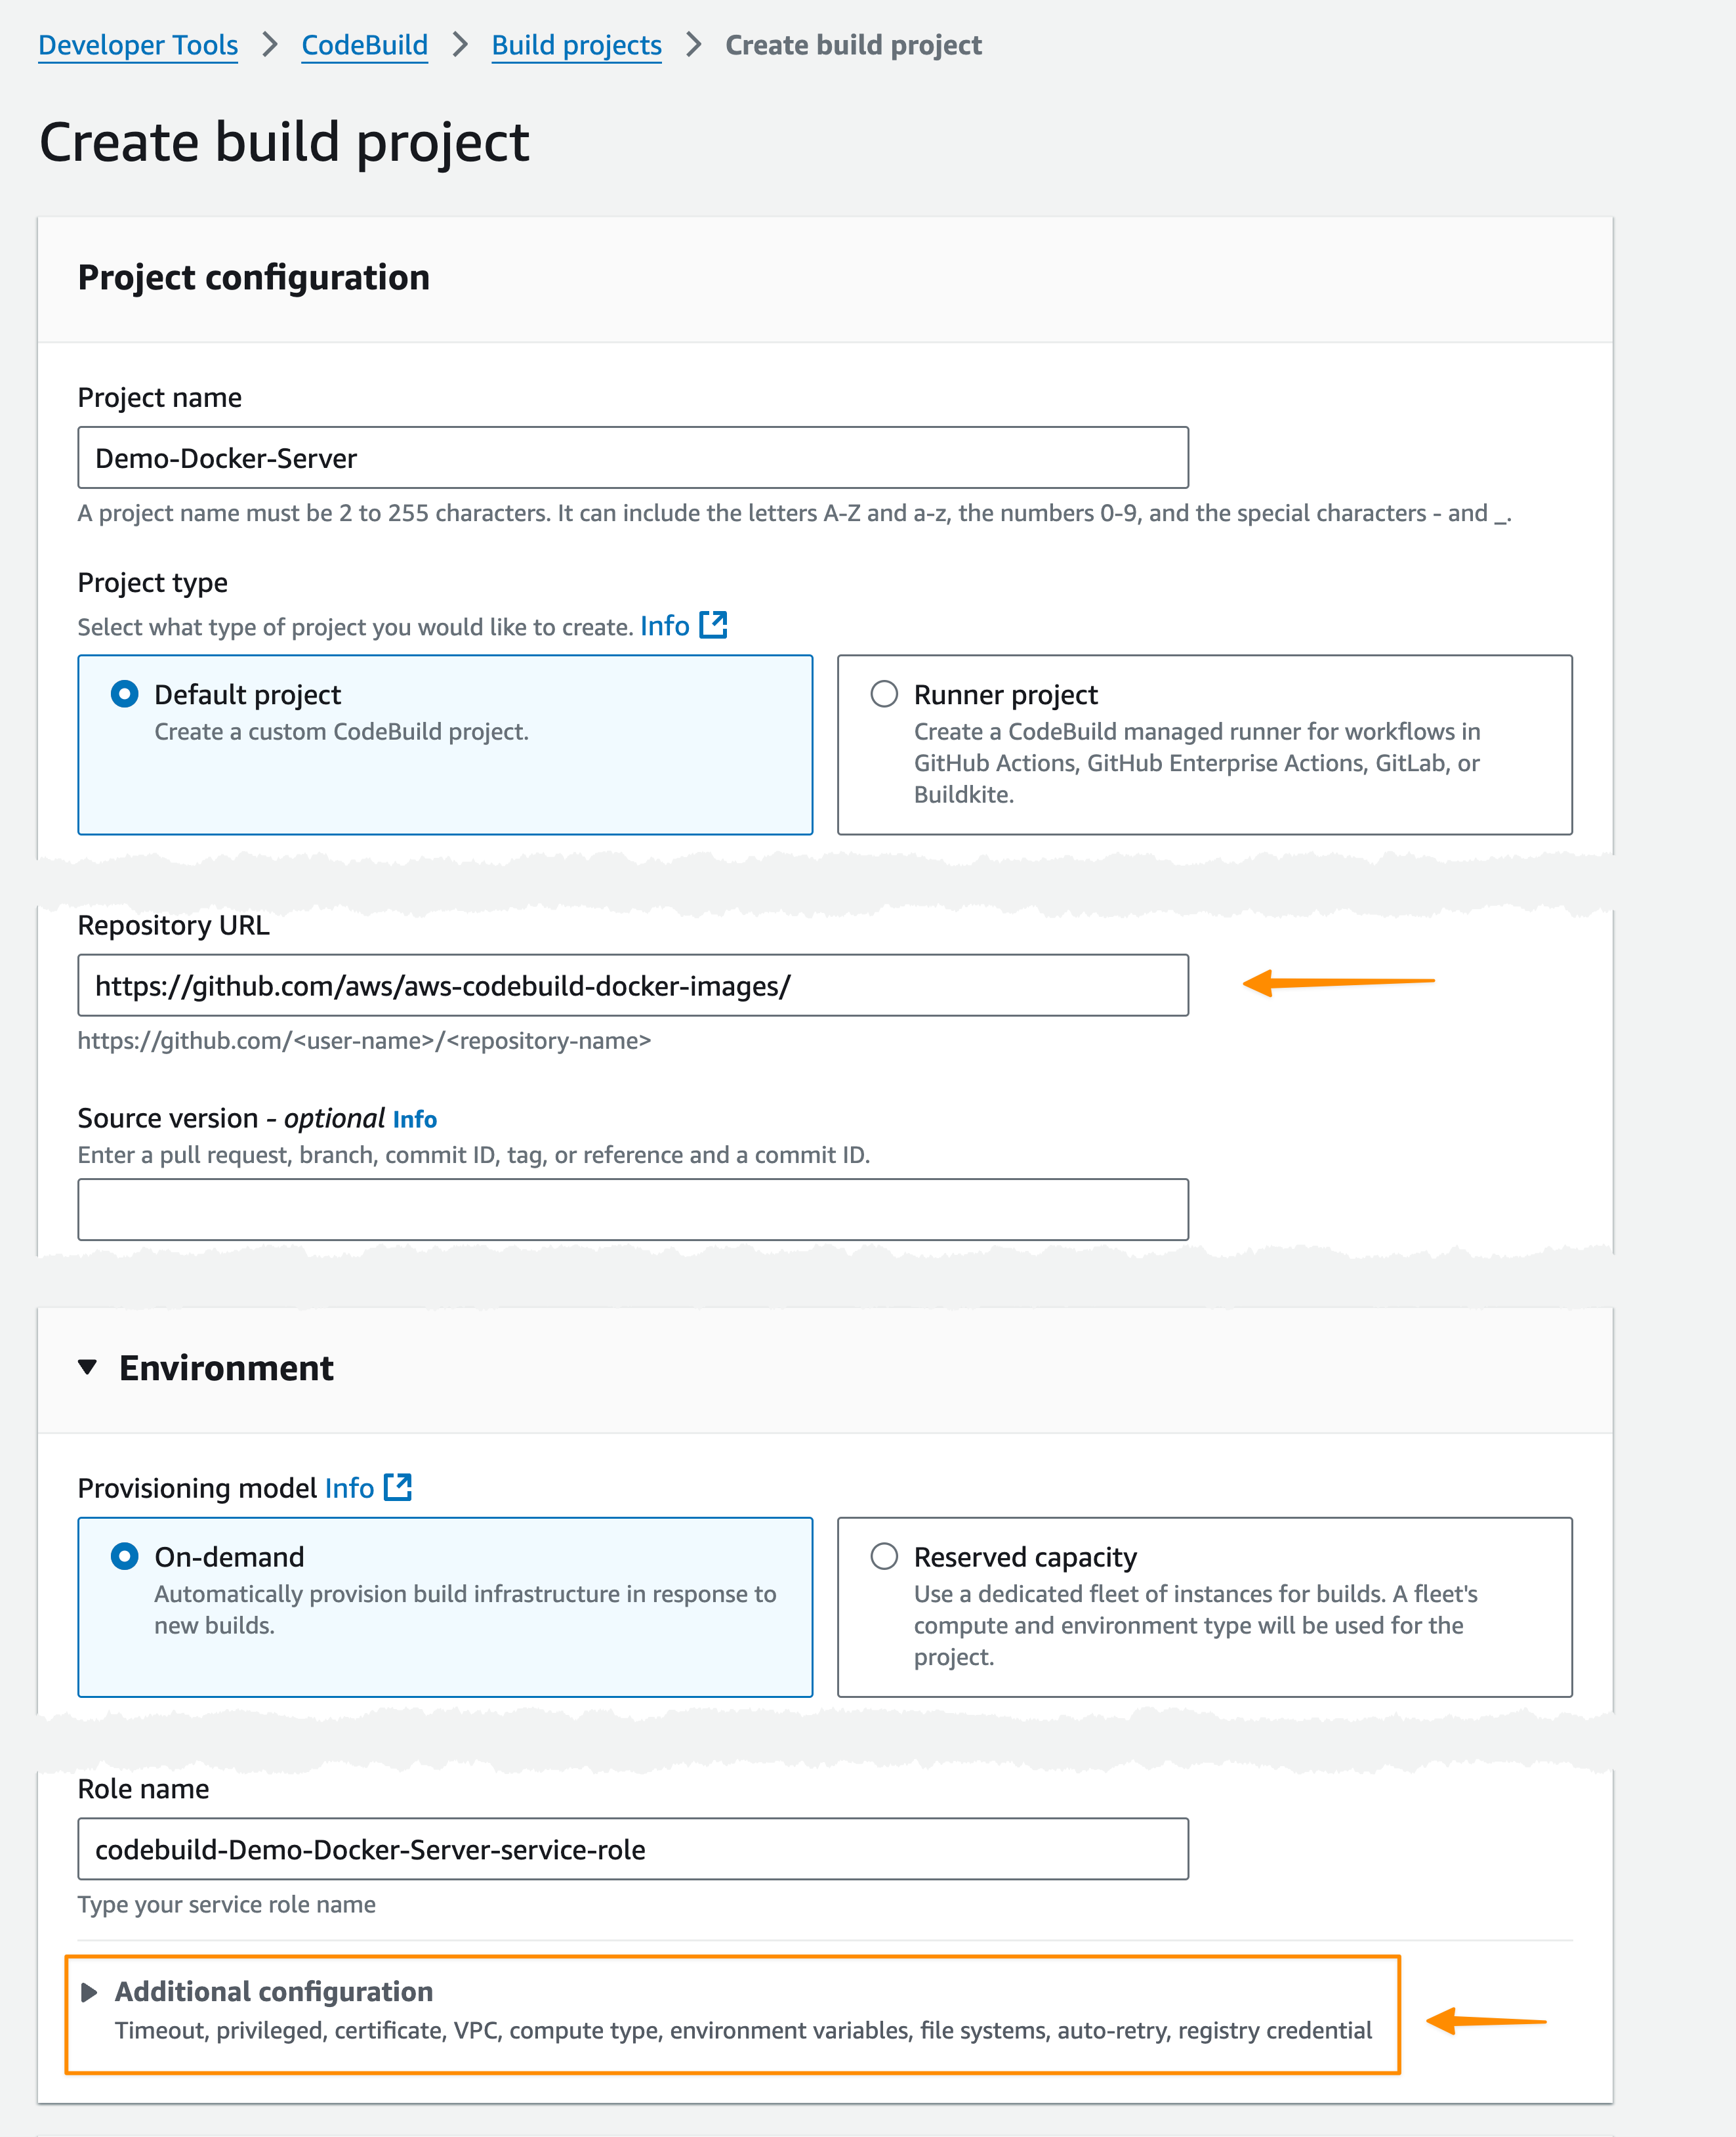Focus the Project name input field
1736x2137 pixels.
633,458
